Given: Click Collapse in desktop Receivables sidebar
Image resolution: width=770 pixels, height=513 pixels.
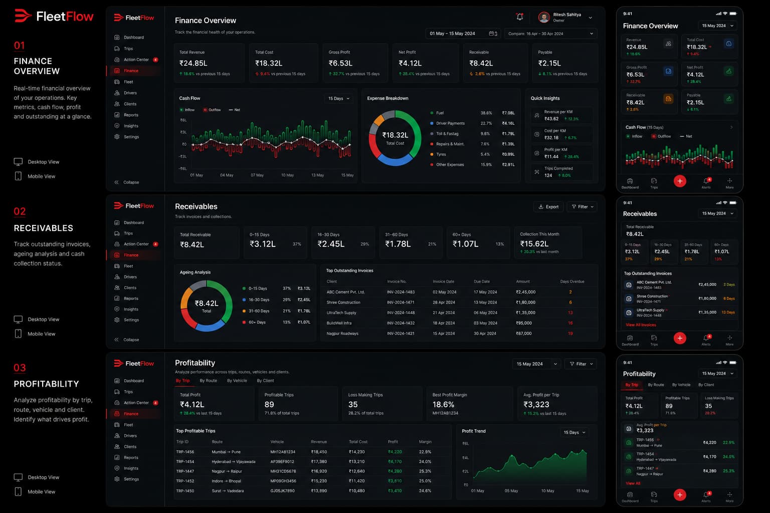Looking at the screenshot, I should coord(127,340).
